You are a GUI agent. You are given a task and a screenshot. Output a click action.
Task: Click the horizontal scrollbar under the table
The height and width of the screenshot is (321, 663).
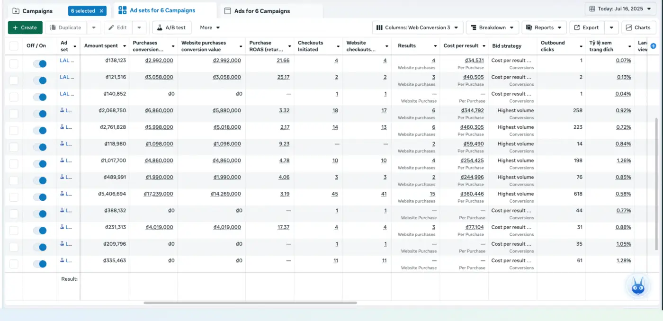tap(250, 303)
